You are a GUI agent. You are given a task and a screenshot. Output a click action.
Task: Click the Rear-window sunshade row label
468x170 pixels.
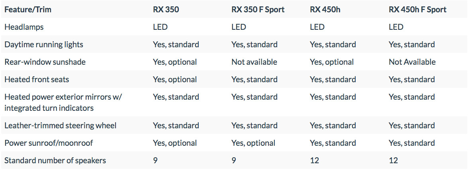pos(45,62)
